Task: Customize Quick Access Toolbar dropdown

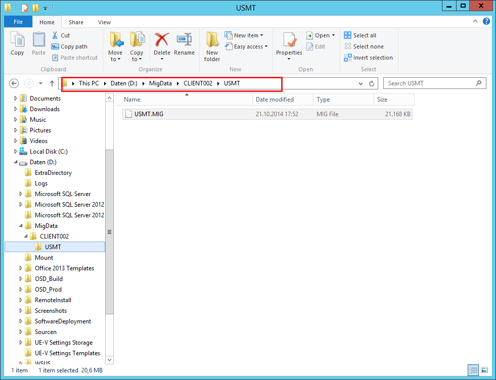Action: pos(45,8)
